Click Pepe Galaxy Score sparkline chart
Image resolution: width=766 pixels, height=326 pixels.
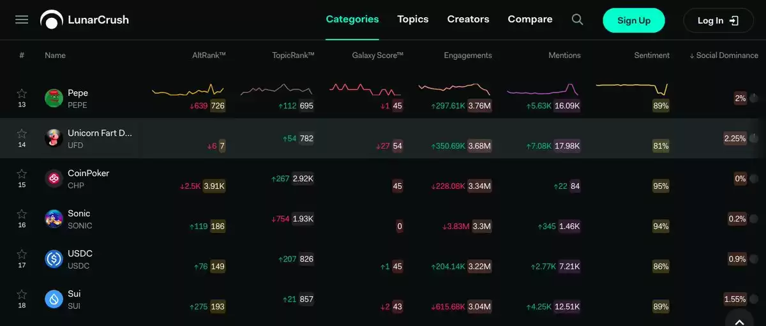coord(365,89)
